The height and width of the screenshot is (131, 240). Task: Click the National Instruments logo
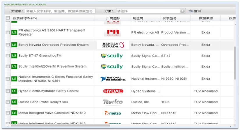113,79
